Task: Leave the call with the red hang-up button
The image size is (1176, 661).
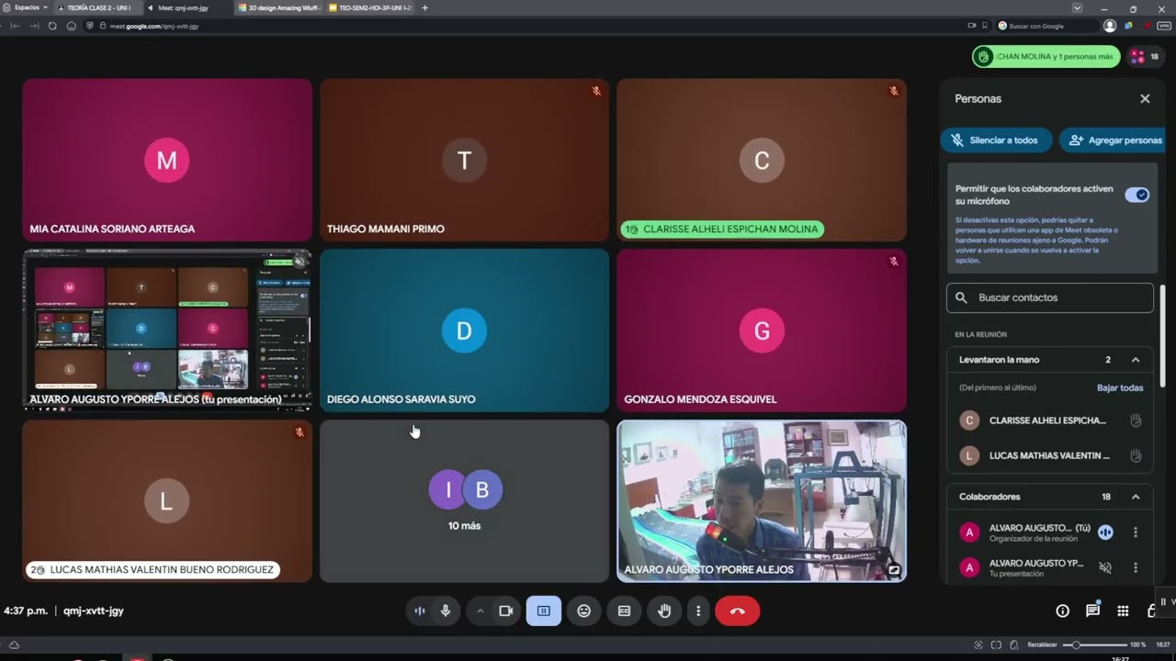Action: coord(737,611)
